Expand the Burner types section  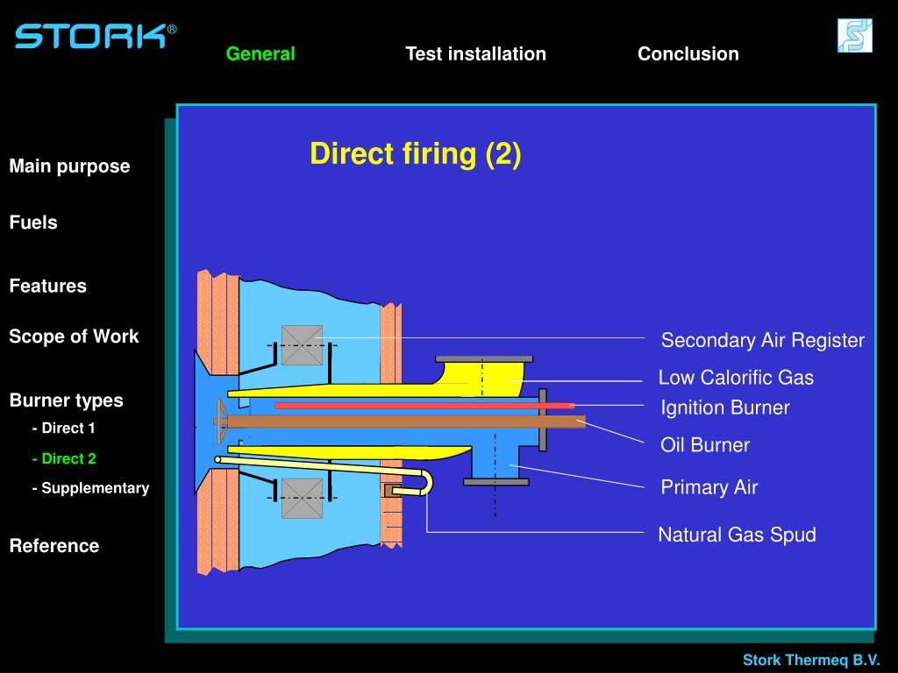67,400
